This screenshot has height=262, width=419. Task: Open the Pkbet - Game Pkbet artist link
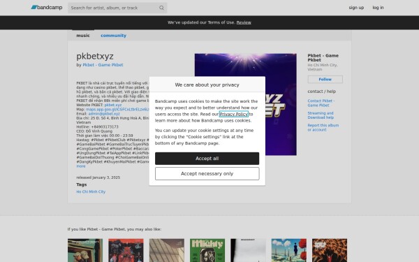click(x=103, y=65)
